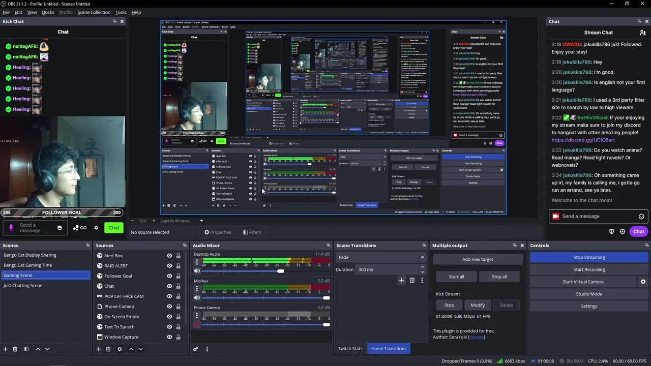651x366 pixels.
Task: Hide the Phone Camera source
Action: 169,307
